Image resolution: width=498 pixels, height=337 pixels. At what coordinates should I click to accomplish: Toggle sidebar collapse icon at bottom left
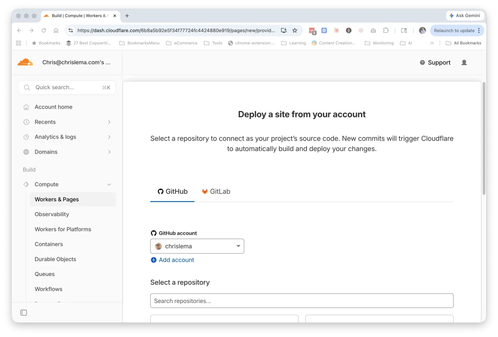point(24,313)
